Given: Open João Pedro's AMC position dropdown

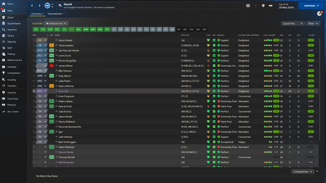Looking at the screenshot, I should pos(45,81).
